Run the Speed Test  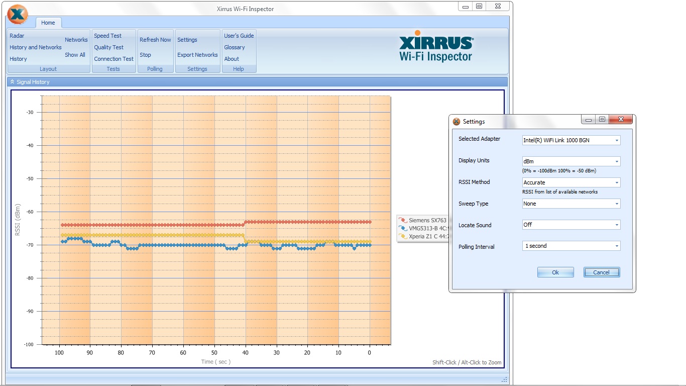pyautogui.click(x=108, y=36)
